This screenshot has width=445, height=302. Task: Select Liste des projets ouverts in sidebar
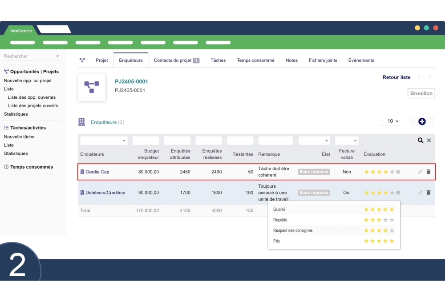point(33,106)
